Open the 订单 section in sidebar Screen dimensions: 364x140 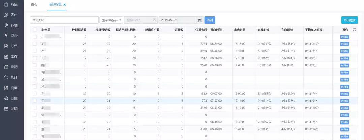11,46
